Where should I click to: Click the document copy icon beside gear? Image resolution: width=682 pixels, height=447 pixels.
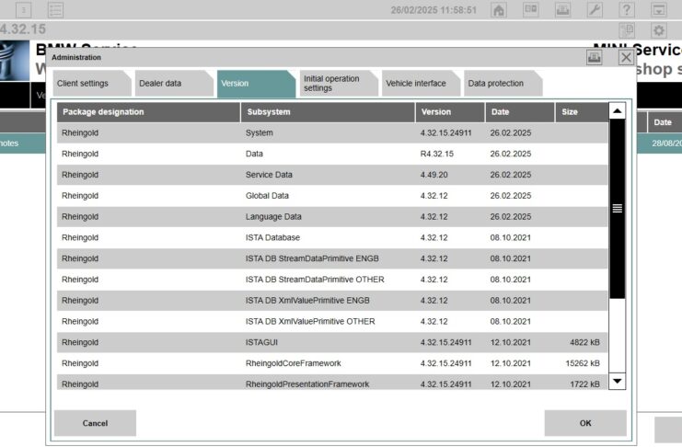tap(627, 30)
